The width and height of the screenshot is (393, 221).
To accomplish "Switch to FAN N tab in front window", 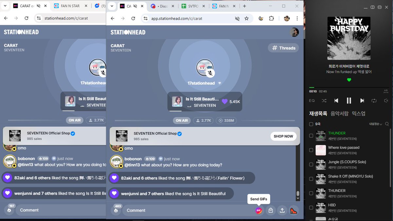I will (x=224, y=6).
